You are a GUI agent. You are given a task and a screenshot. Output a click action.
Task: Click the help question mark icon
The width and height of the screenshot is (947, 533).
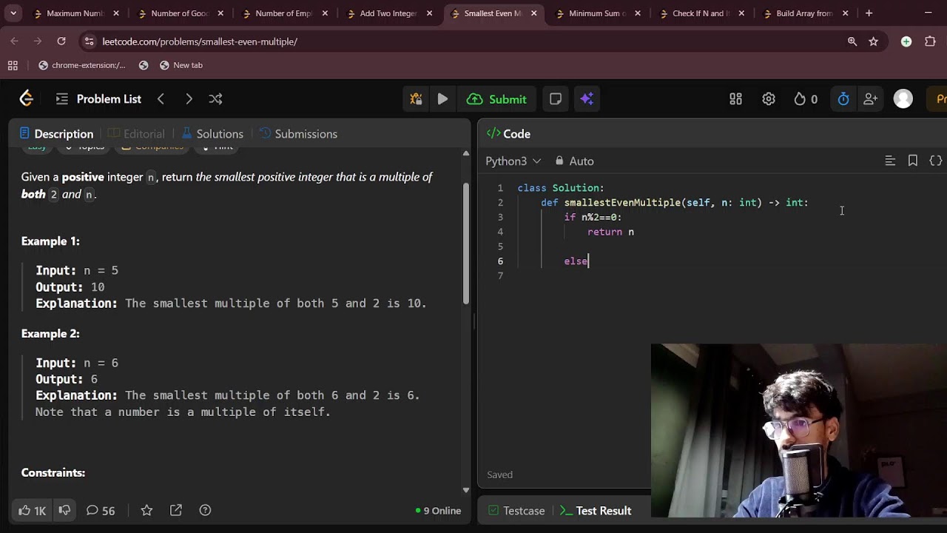point(206,511)
